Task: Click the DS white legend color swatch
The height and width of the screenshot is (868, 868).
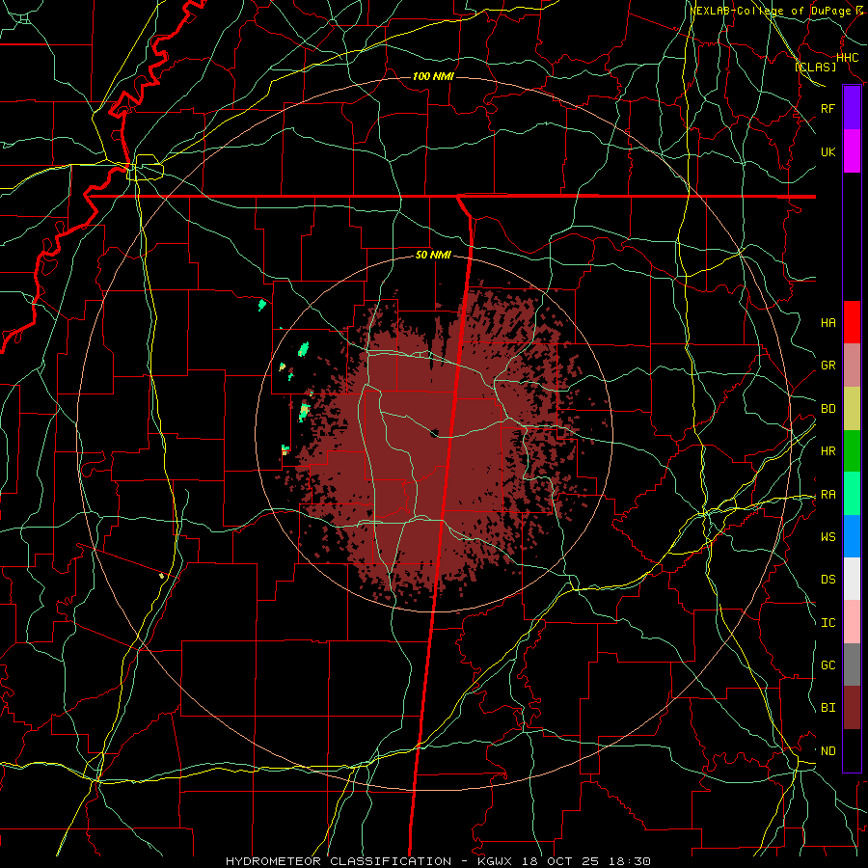Action: tap(852, 579)
